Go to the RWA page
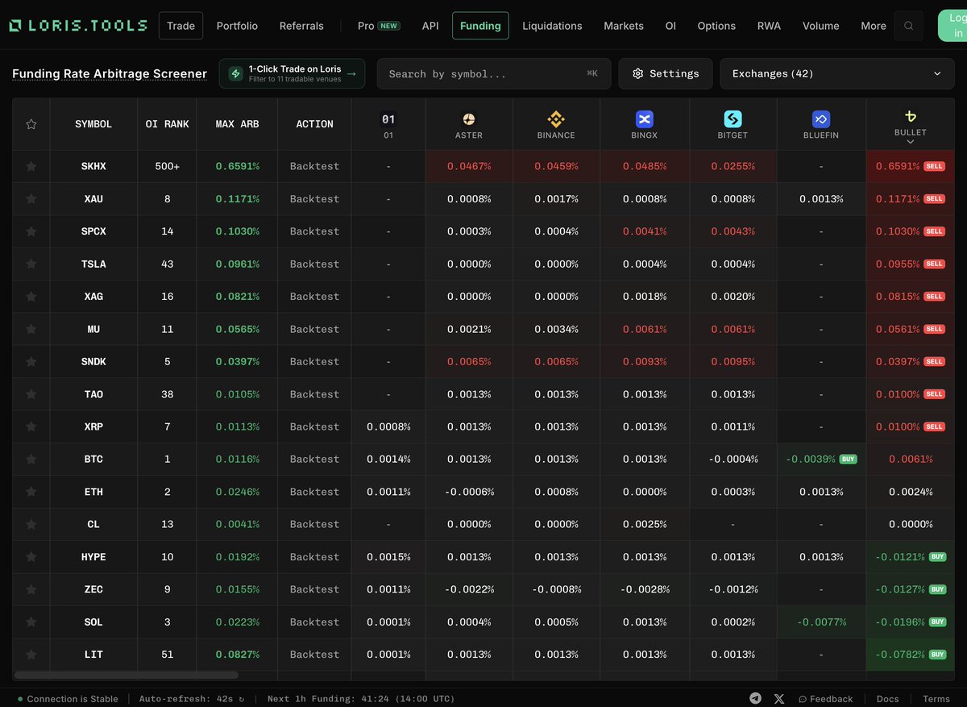This screenshot has height=707, width=967. (769, 26)
